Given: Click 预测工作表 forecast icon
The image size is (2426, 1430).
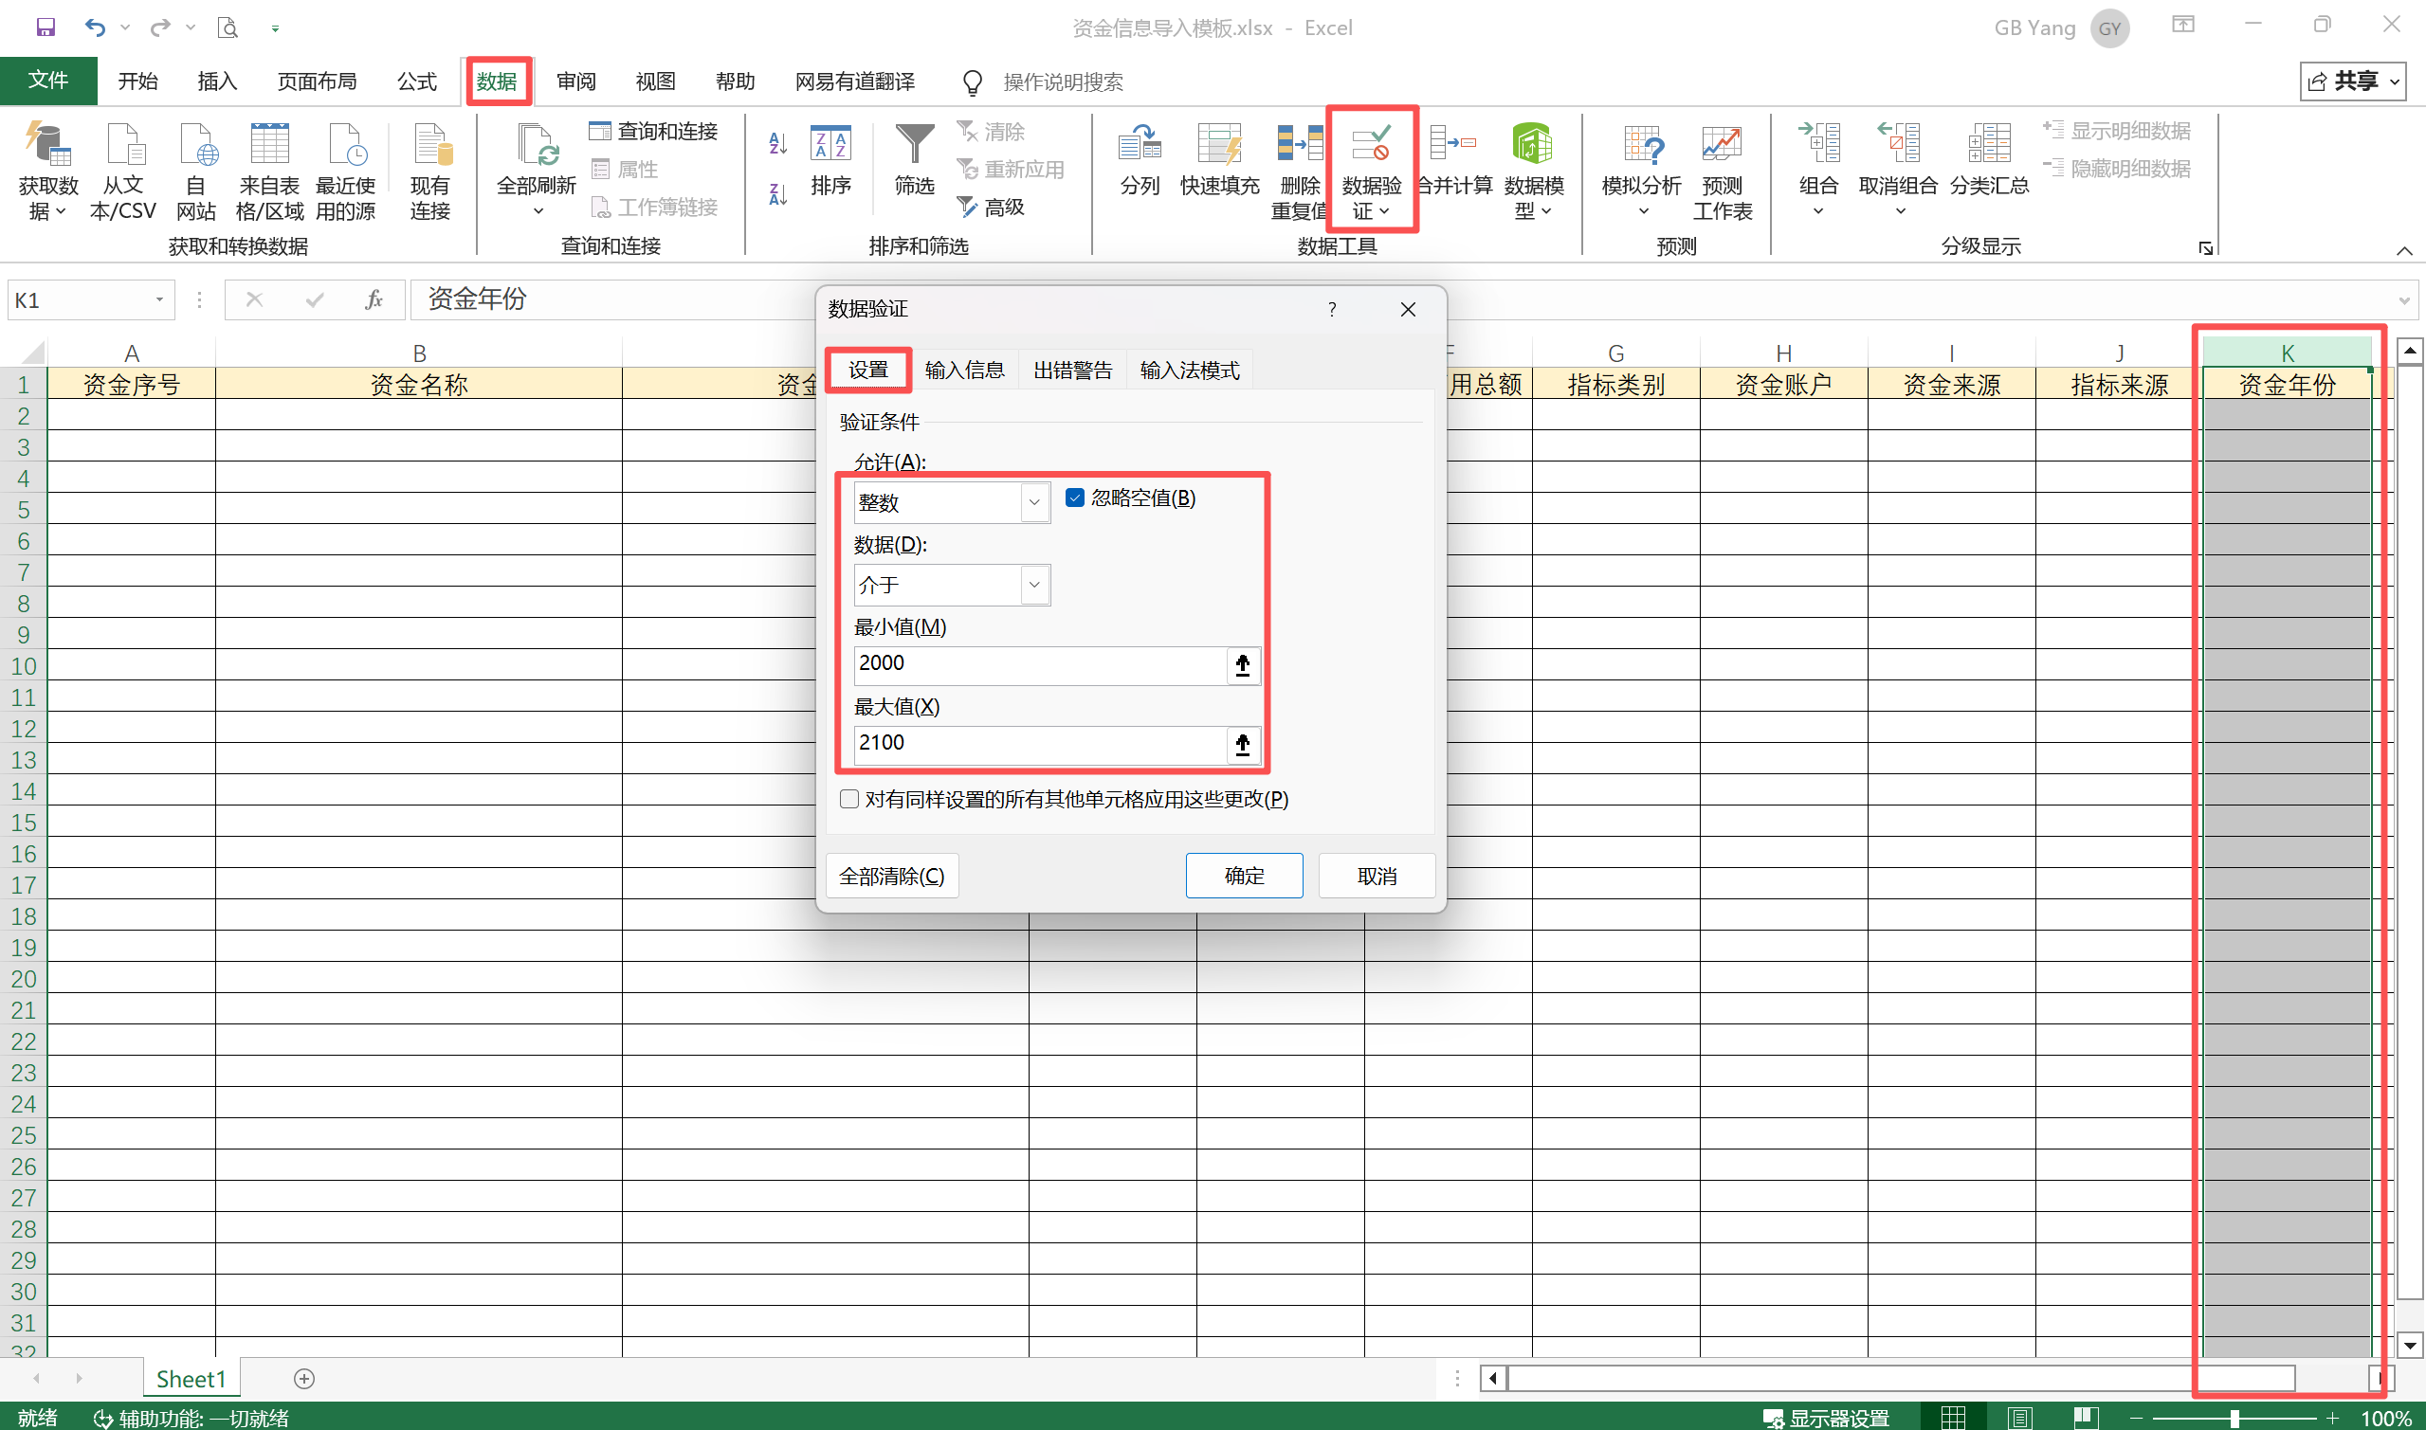Looking at the screenshot, I should click(x=1722, y=172).
